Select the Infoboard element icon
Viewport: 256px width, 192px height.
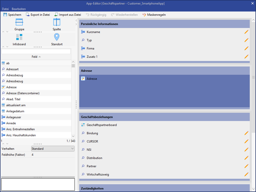click(19, 37)
